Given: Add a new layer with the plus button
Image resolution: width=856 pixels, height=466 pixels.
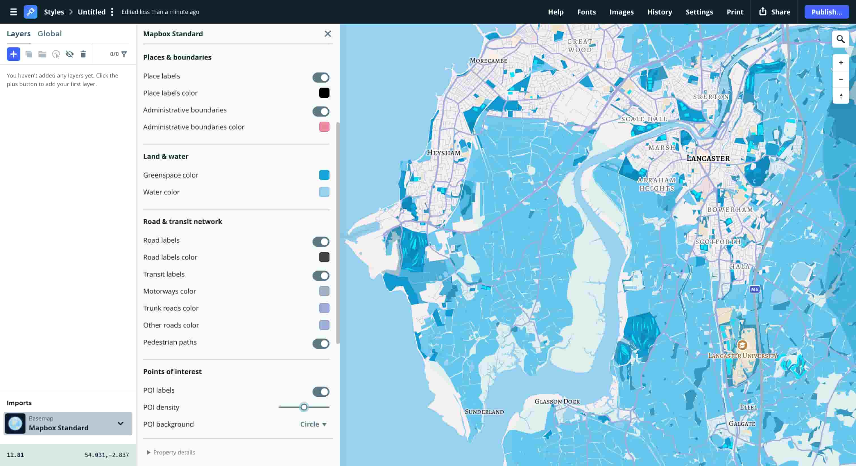Looking at the screenshot, I should pos(13,54).
